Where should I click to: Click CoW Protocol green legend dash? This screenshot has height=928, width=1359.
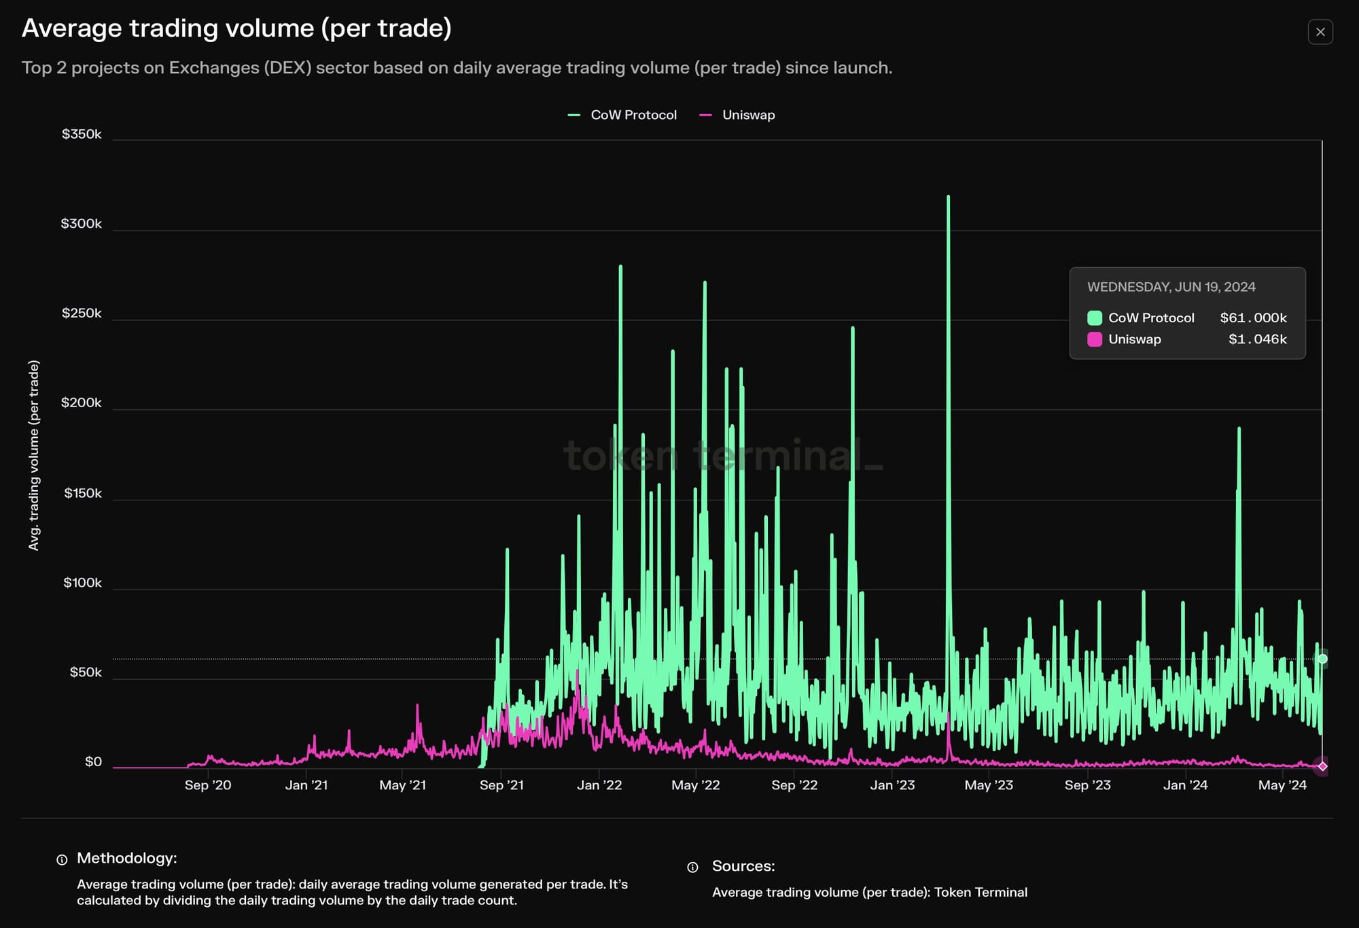coord(574,115)
